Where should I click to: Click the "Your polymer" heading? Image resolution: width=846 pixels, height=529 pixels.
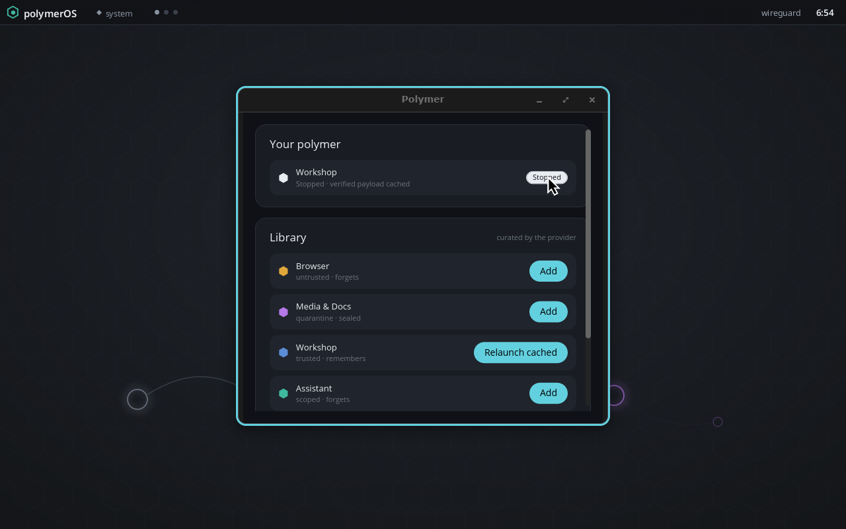tap(305, 144)
